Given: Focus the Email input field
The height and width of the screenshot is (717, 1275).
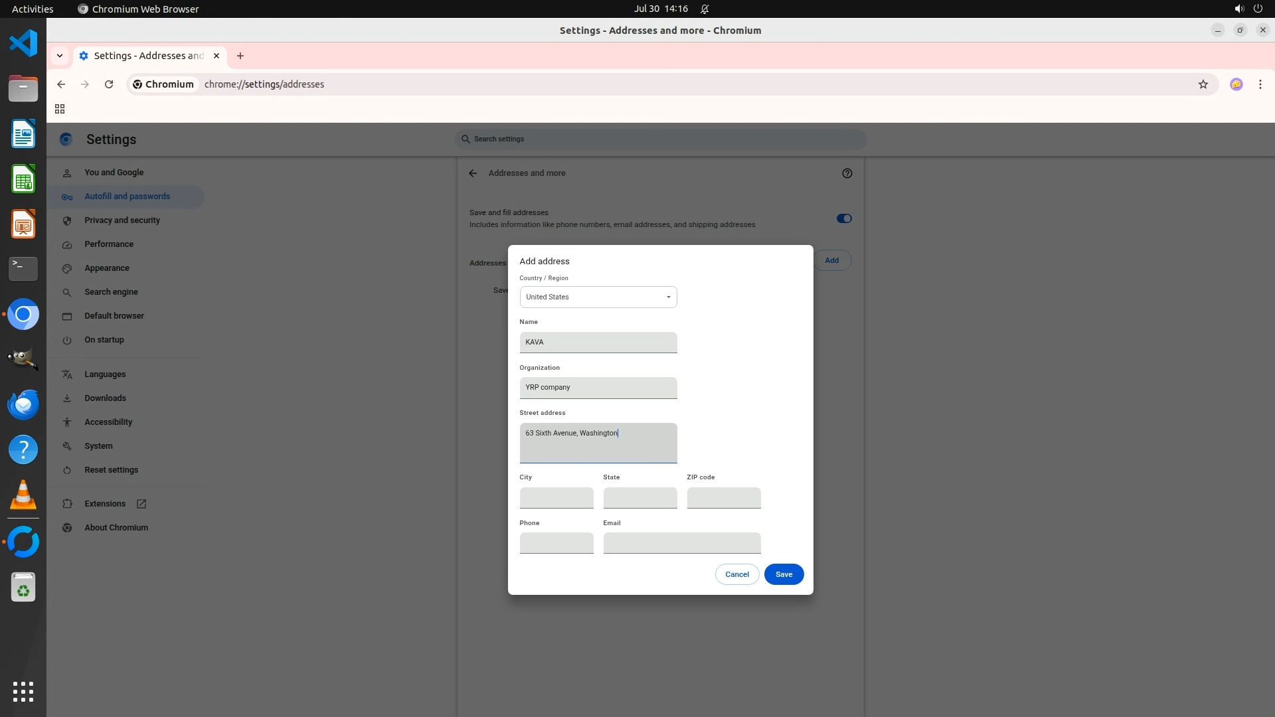Looking at the screenshot, I should [x=681, y=543].
